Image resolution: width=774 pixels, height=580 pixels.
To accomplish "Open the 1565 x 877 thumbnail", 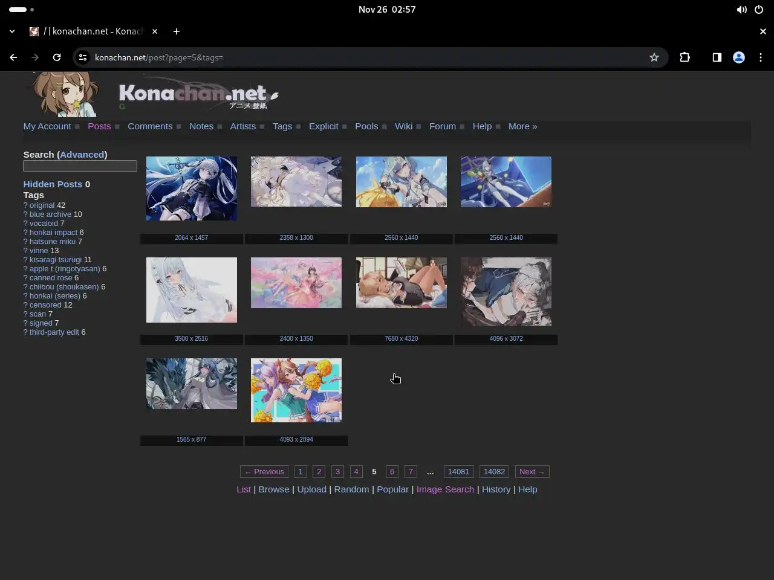I will [x=192, y=384].
